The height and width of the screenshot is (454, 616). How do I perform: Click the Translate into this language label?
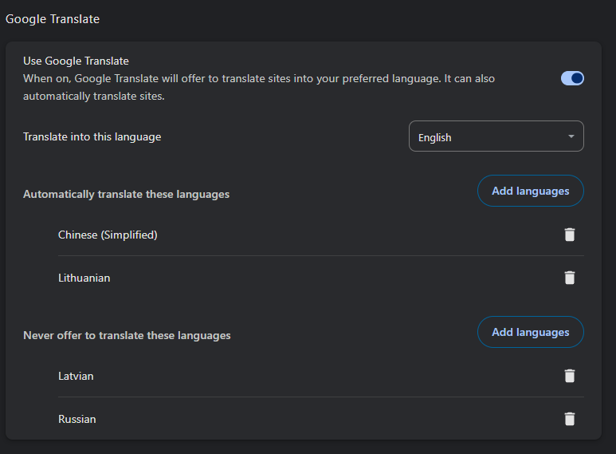click(92, 136)
